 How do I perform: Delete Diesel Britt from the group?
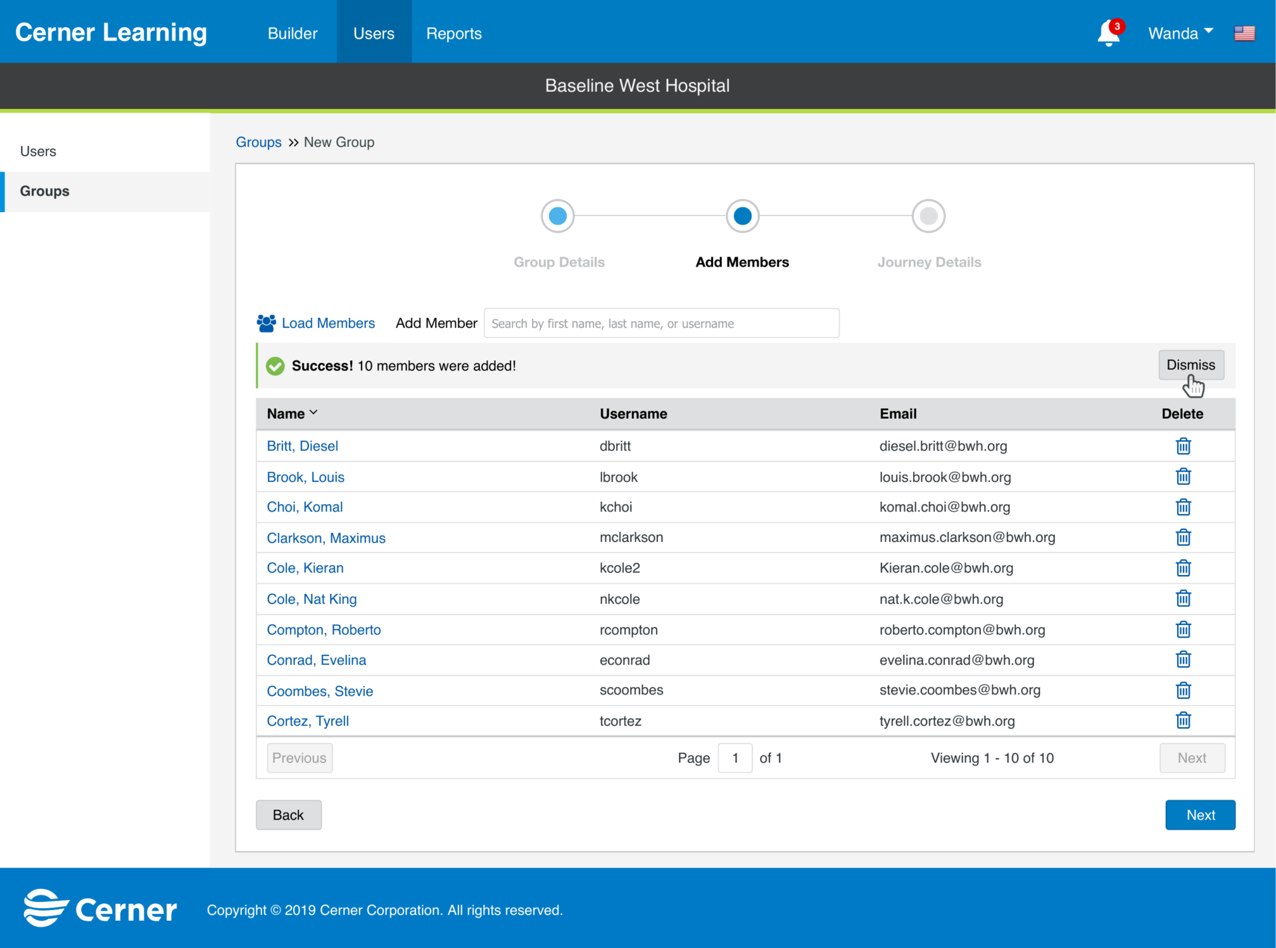pyautogui.click(x=1183, y=446)
